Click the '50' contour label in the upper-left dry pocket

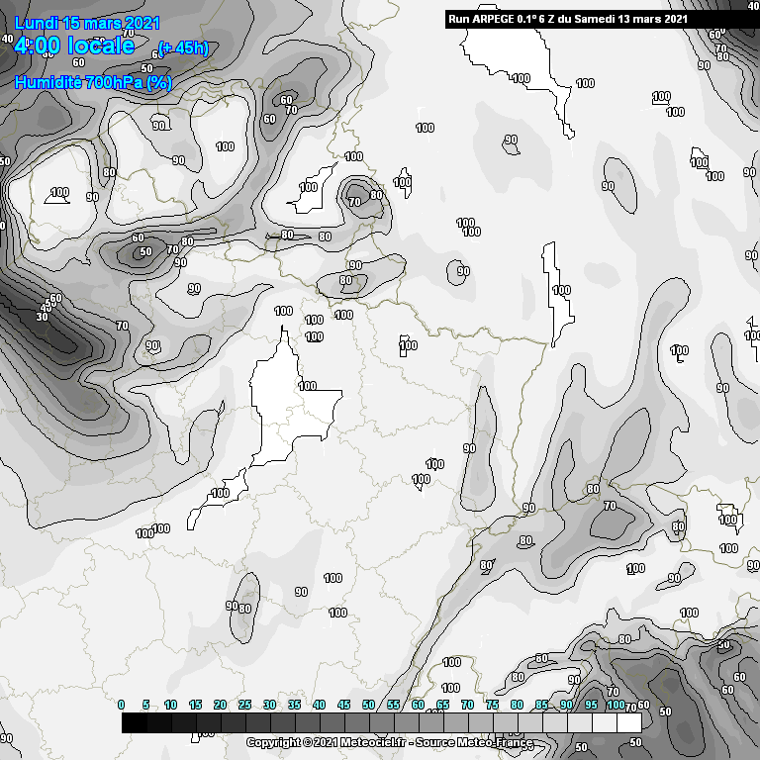pos(145,252)
